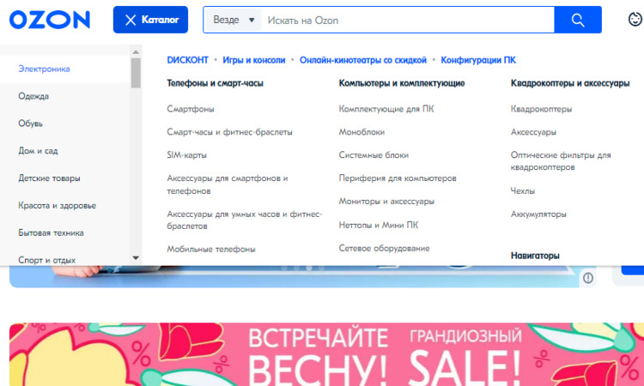Select Одежда category
This screenshot has height=386, width=644.
pos(33,96)
